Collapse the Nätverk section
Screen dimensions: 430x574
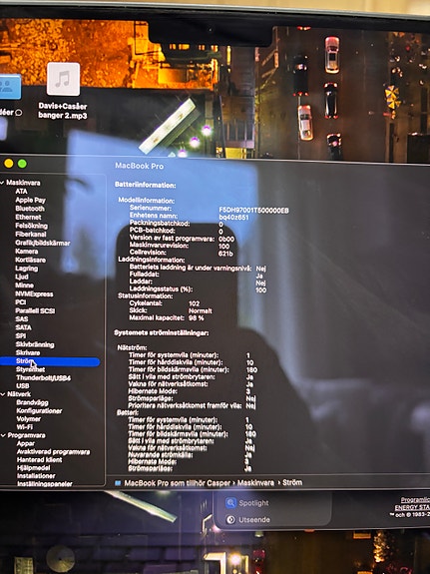tap(3, 394)
